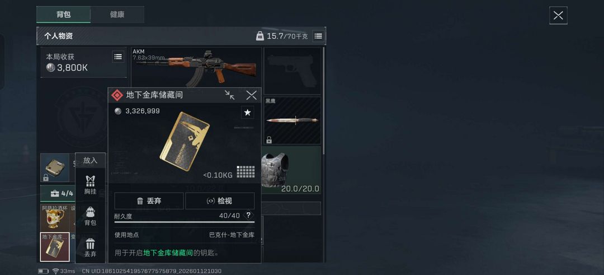Screen dimensions: 604x275
Task: Select the 阿萨拉酒杯 goblet item
Action: point(55,218)
